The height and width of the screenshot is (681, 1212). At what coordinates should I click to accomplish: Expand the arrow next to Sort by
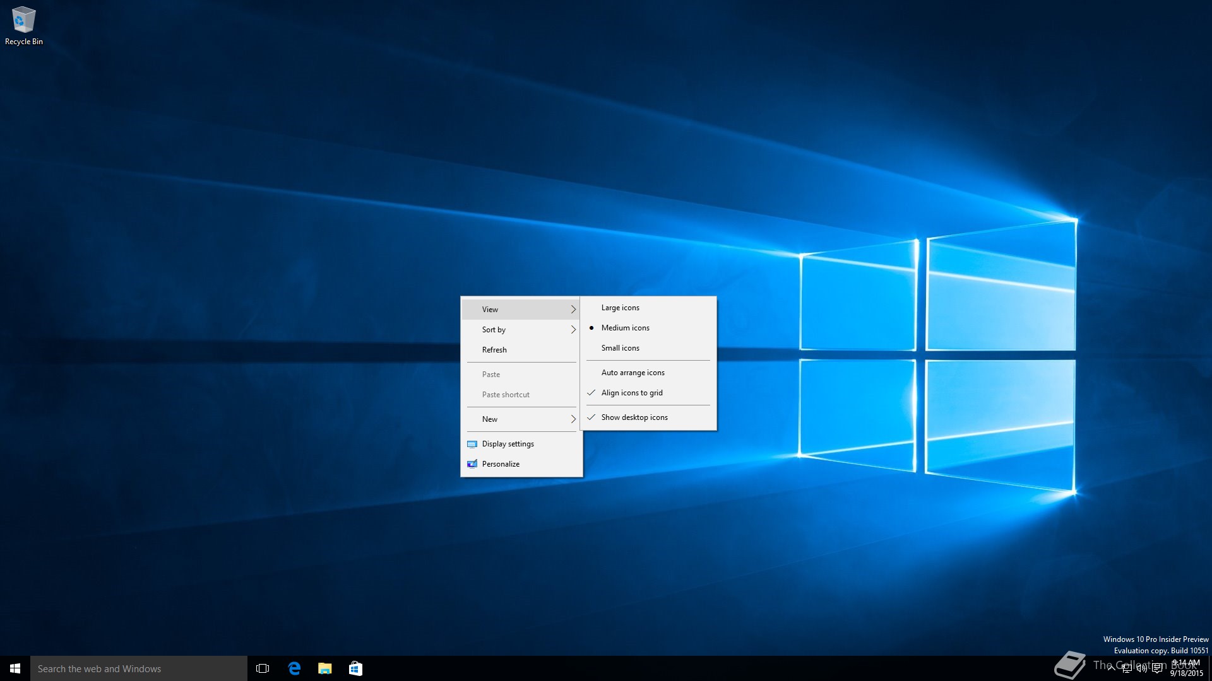click(573, 329)
